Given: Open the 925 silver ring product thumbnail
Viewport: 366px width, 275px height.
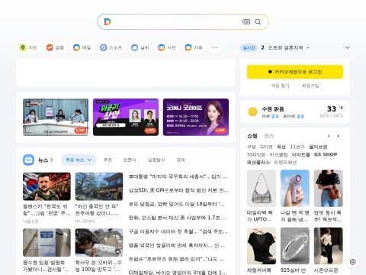Looking at the screenshot, I should tap(295, 246).
